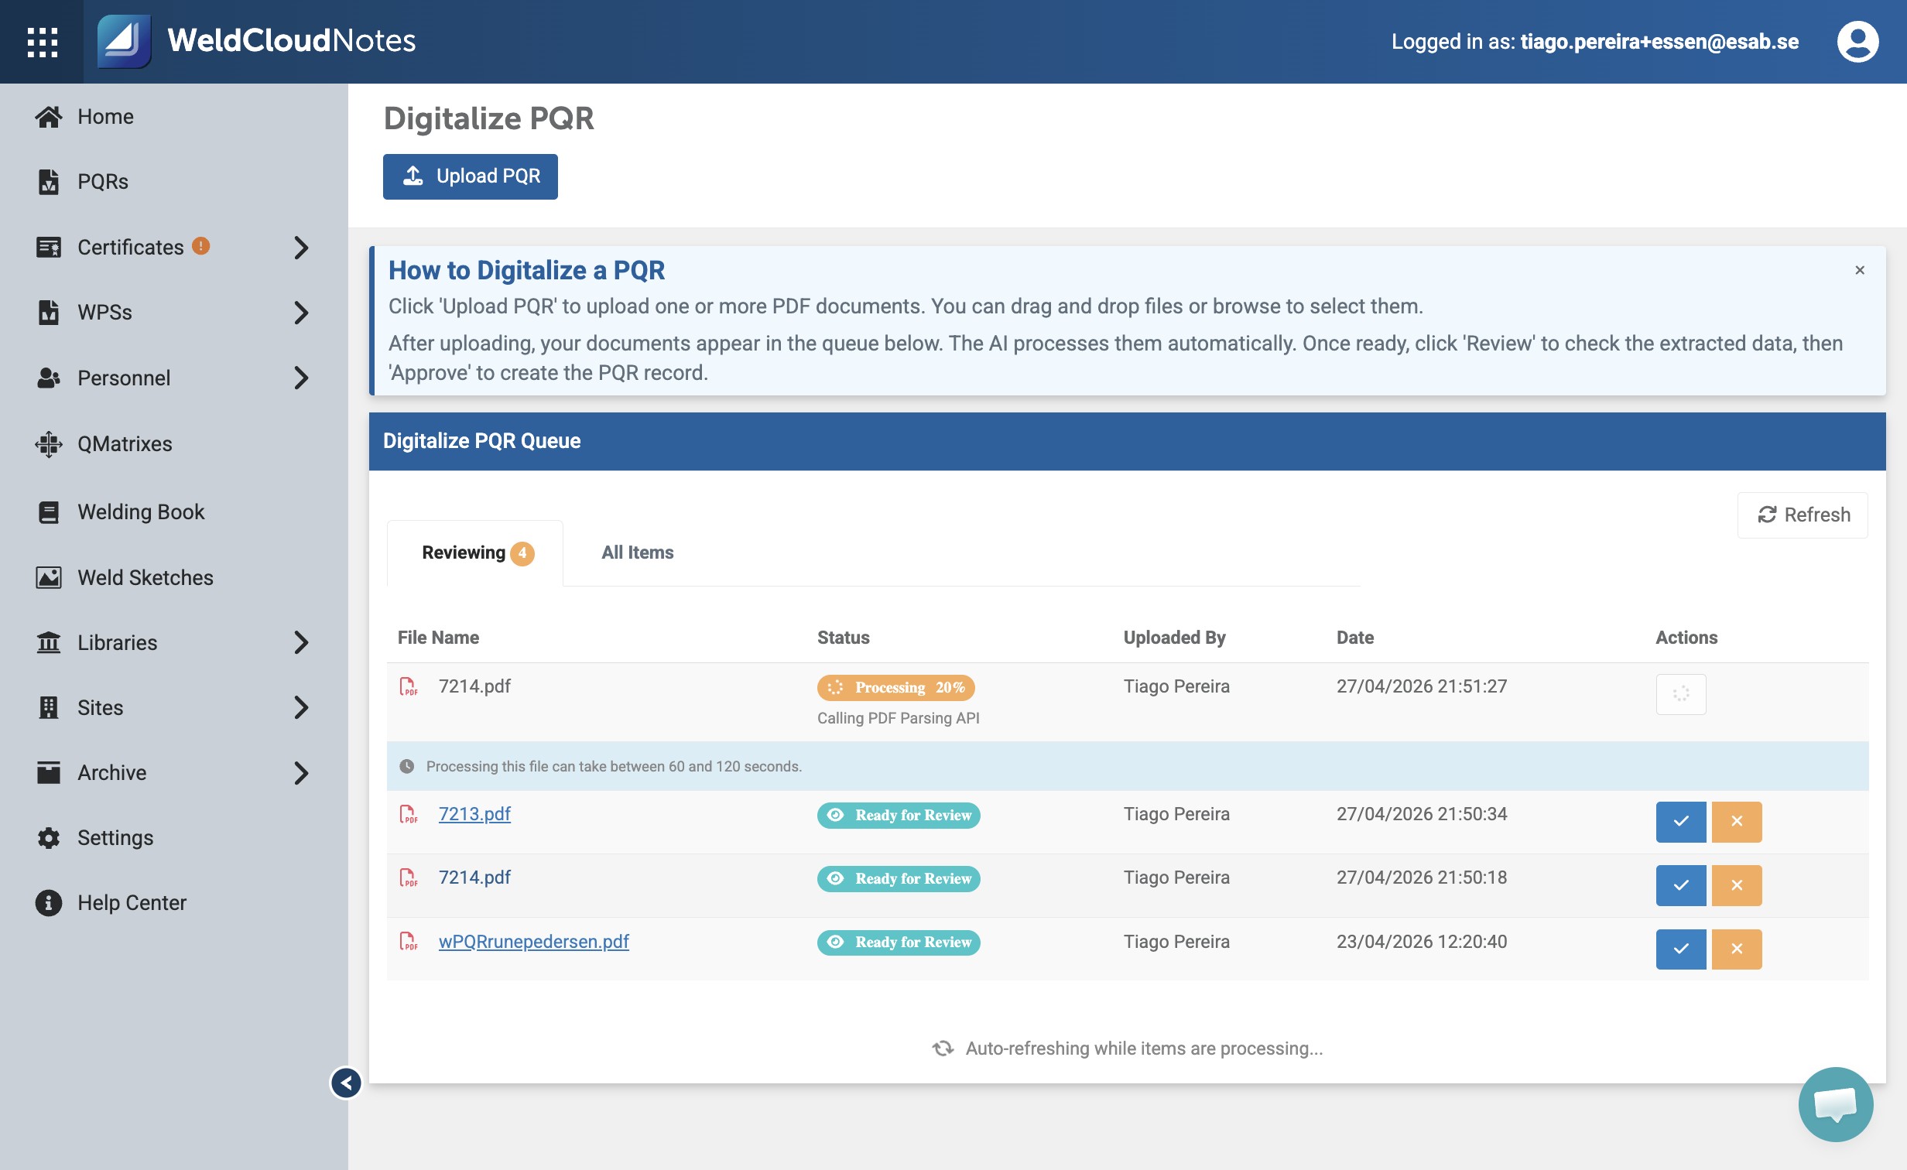The width and height of the screenshot is (1907, 1170).
Task: Click Ready for Review badge for wPQRrunepedersen.pdf
Action: [x=899, y=942]
